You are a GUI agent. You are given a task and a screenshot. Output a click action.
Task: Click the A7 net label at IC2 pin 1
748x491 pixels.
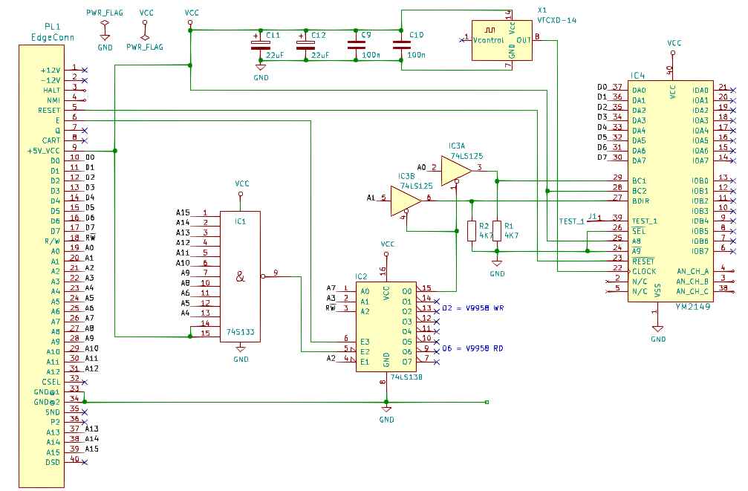pos(331,288)
